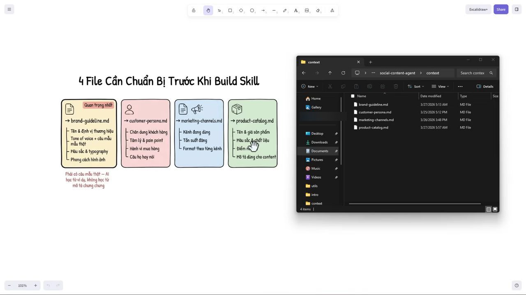The height and width of the screenshot is (295, 526).
Task: Open the Excalidraw help button
Action: [x=517, y=286]
